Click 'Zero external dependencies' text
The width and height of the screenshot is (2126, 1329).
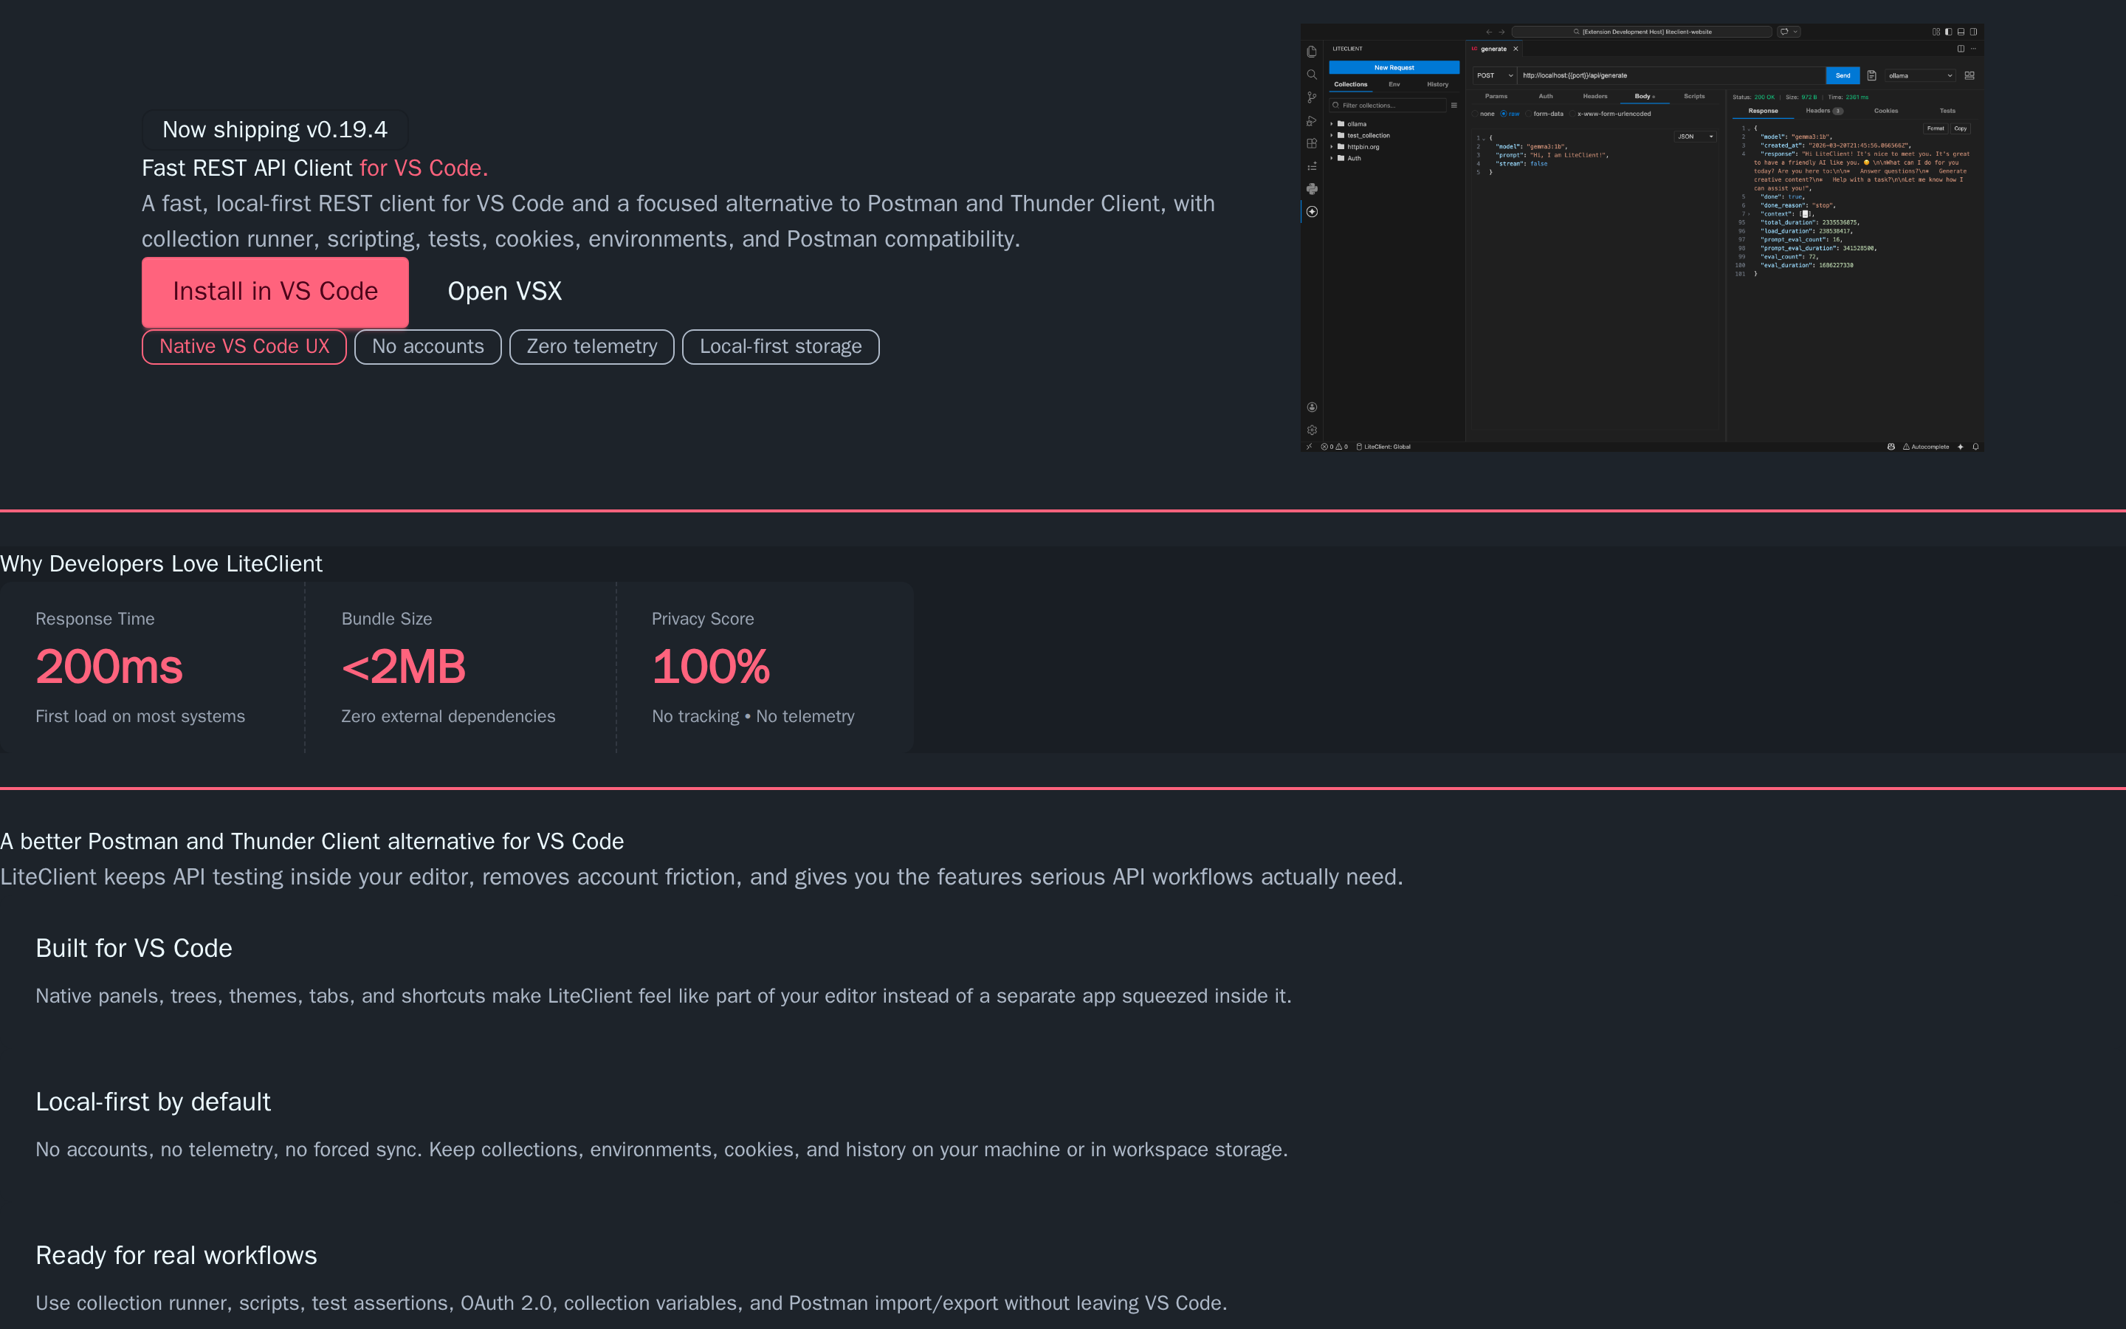(x=448, y=716)
